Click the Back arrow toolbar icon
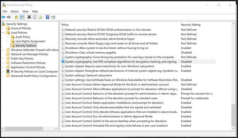238x138 pixels. coord(3,17)
